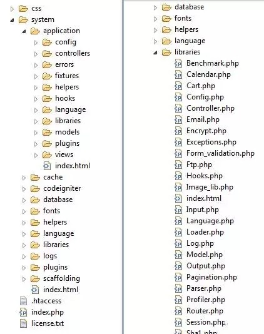This screenshot has width=264, height=334.
Task: Collapse the right-pane libraries folder
Action: (x=155, y=53)
